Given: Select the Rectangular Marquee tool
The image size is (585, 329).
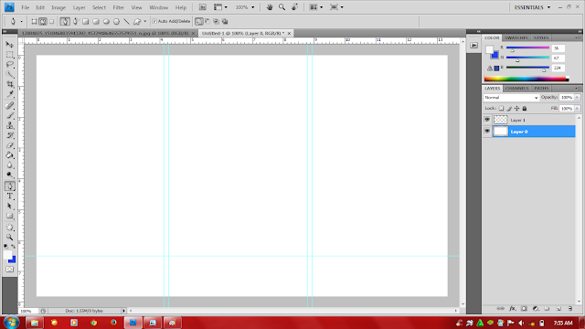Looking at the screenshot, I should (10, 55).
